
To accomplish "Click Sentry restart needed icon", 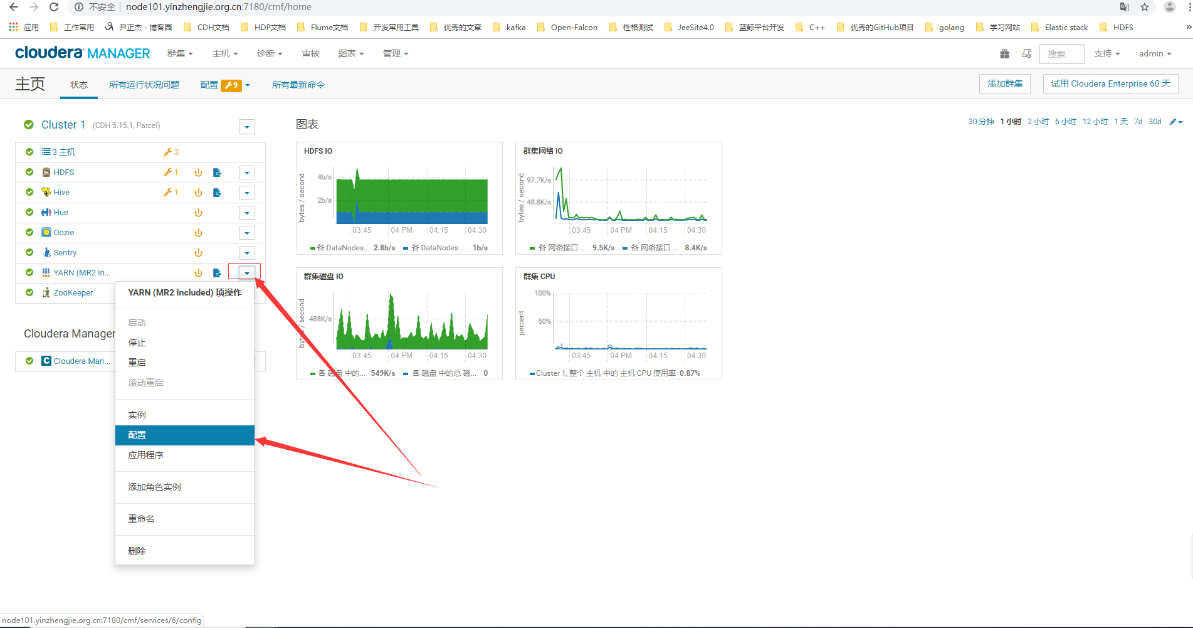I will click(198, 253).
